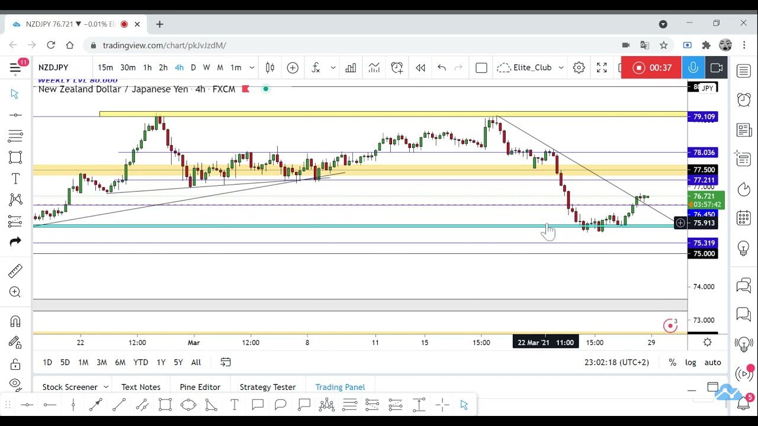
Task: Open financials bar chart icon
Action: (351, 67)
